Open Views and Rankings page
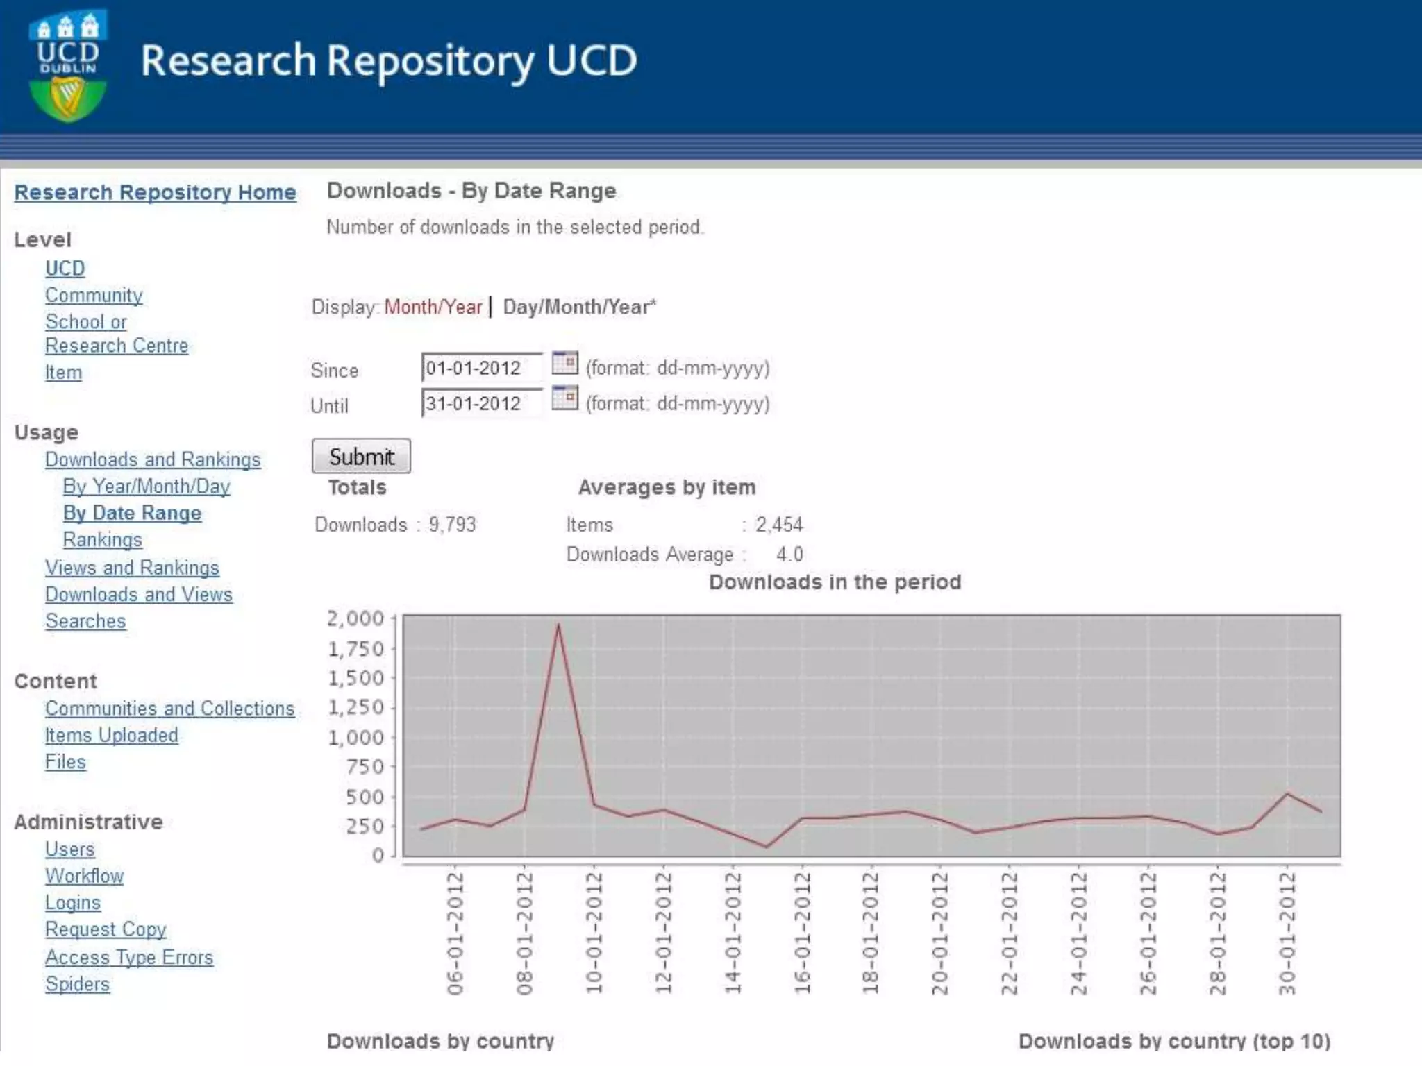 (132, 568)
